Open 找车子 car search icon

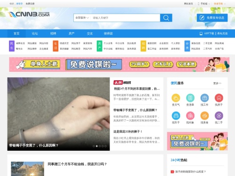176,115
